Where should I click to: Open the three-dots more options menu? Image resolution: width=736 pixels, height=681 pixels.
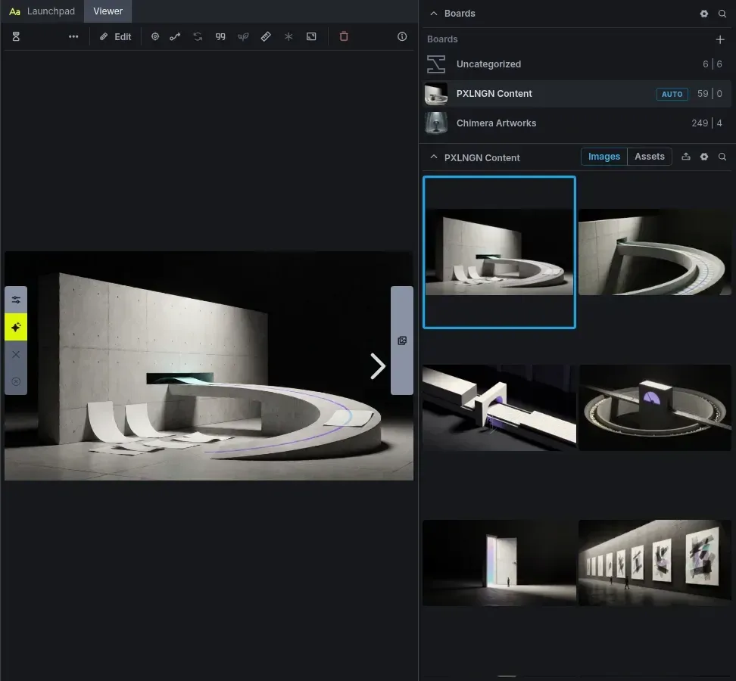tap(73, 36)
